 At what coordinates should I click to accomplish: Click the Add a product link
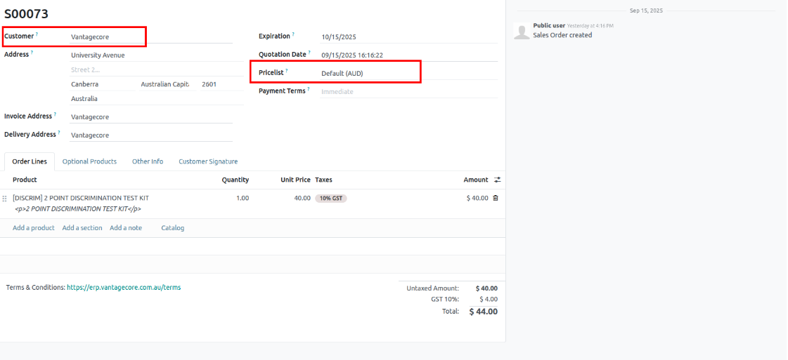click(x=34, y=228)
